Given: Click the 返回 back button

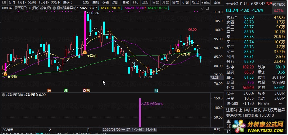Looking at the screenshot, I should coord(217,2).
